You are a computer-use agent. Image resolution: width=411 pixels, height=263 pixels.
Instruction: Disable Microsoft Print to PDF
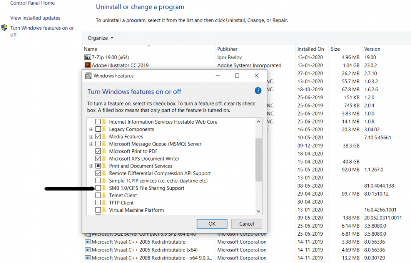click(x=98, y=151)
